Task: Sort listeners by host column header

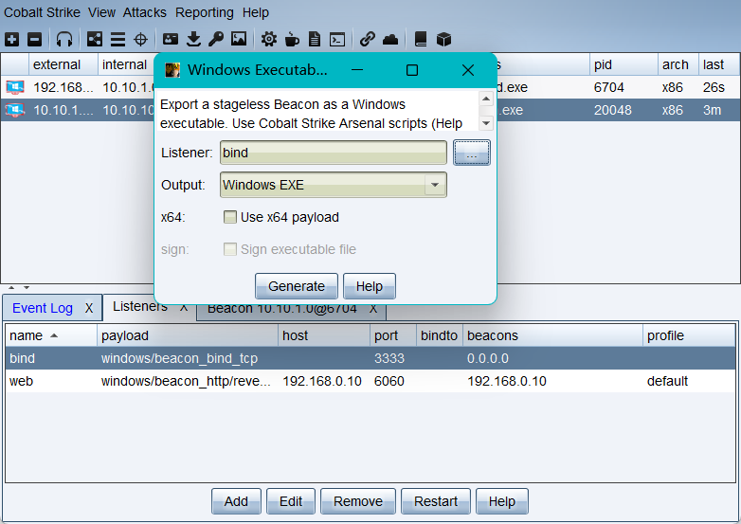Action: (x=324, y=335)
